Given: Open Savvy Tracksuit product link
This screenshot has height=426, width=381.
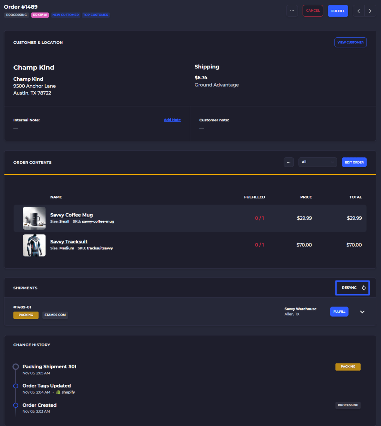Looking at the screenshot, I should 69,242.
